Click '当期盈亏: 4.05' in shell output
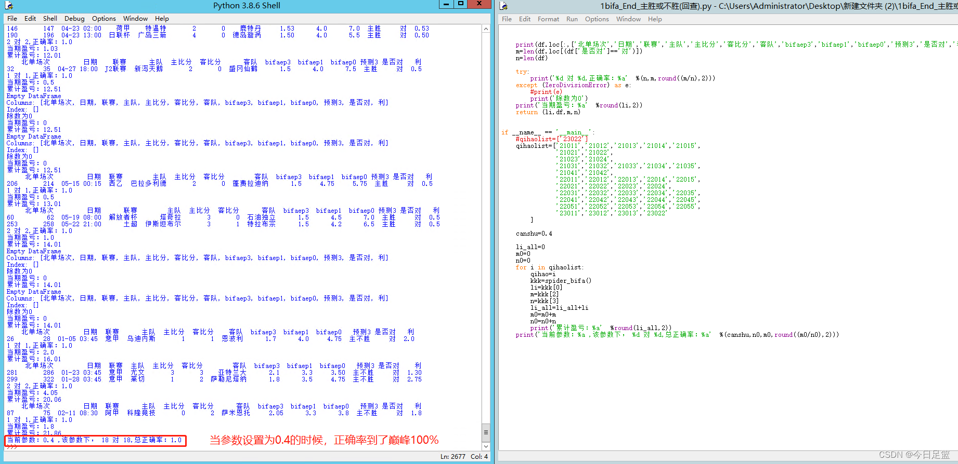Image resolution: width=958 pixels, height=464 pixels. [32, 393]
